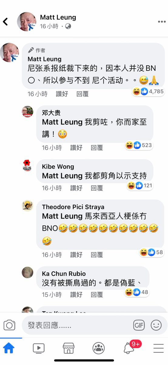The height and width of the screenshot is (365, 168).
Task: Tap the camera icon beside comment box
Action: [x=9, y=325]
